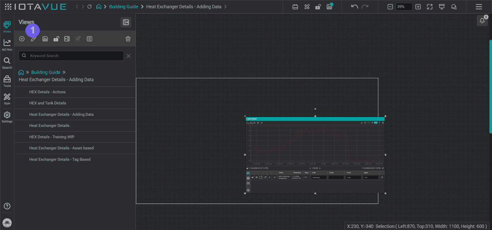
Task: Open the notifications bell
Action: [482, 21]
